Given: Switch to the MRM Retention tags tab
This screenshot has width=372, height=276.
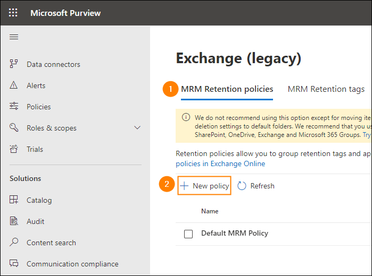Looking at the screenshot, I should pos(326,89).
